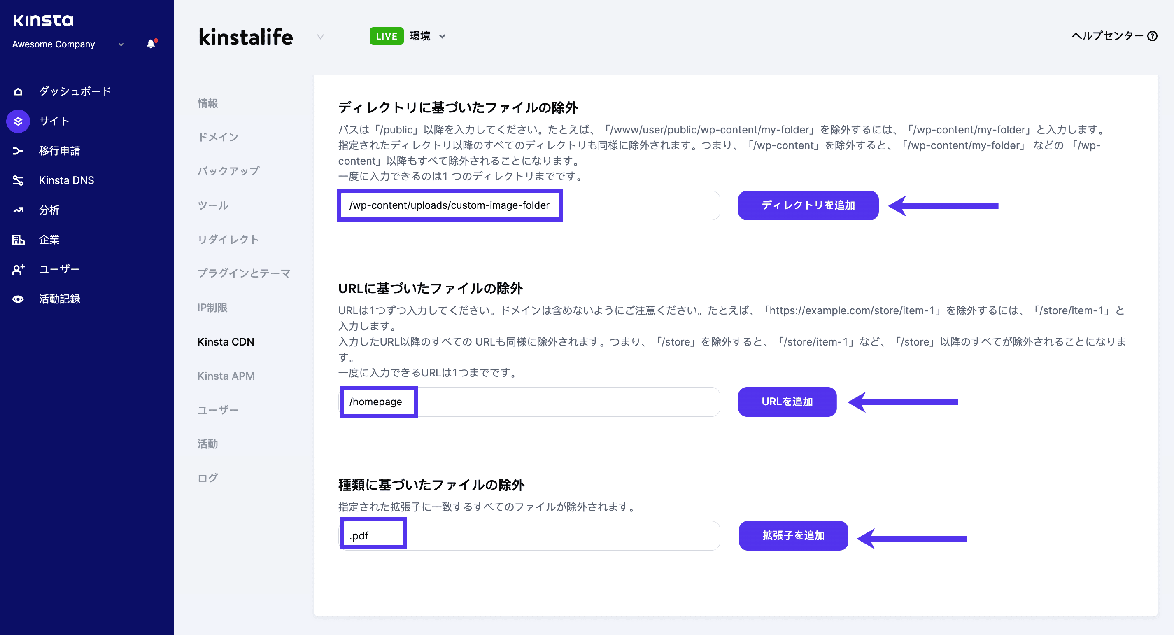Open the 環境 environment dropdown
Viewport: 1174px width, 635px height.
point(428,36)
